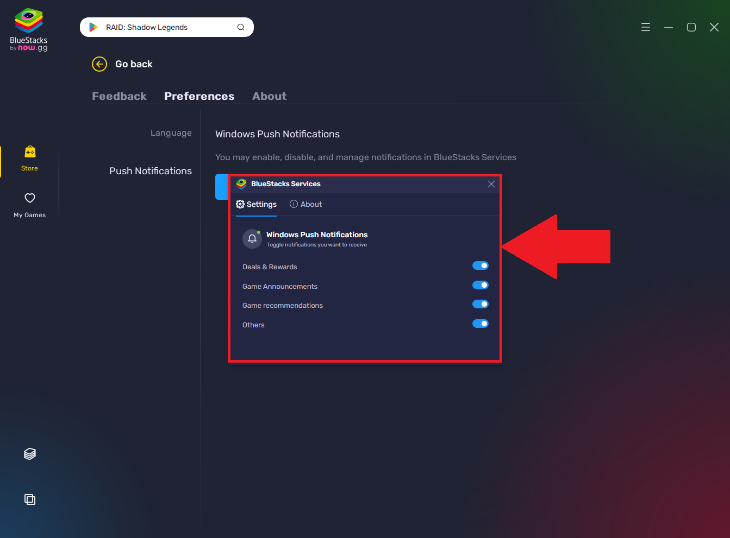Disable Others notifications switch
Screen dimensions: 730x538
481,324
